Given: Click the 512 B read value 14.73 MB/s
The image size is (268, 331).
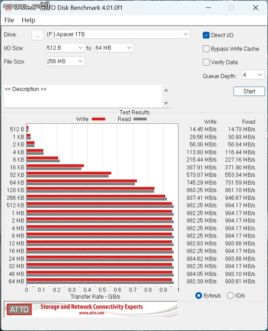Looking at the screenshot, I should [242, 129].
